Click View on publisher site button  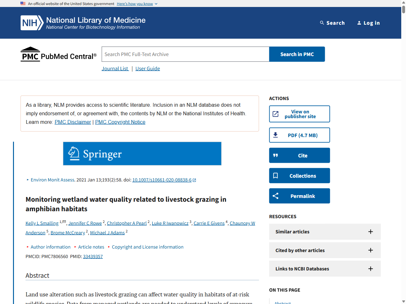point(299,114)
